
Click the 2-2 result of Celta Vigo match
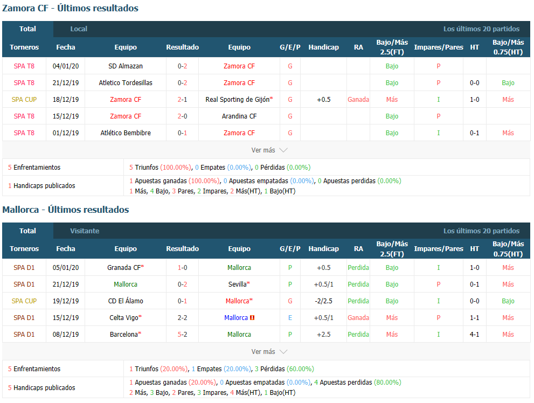(x=182, y=317)
